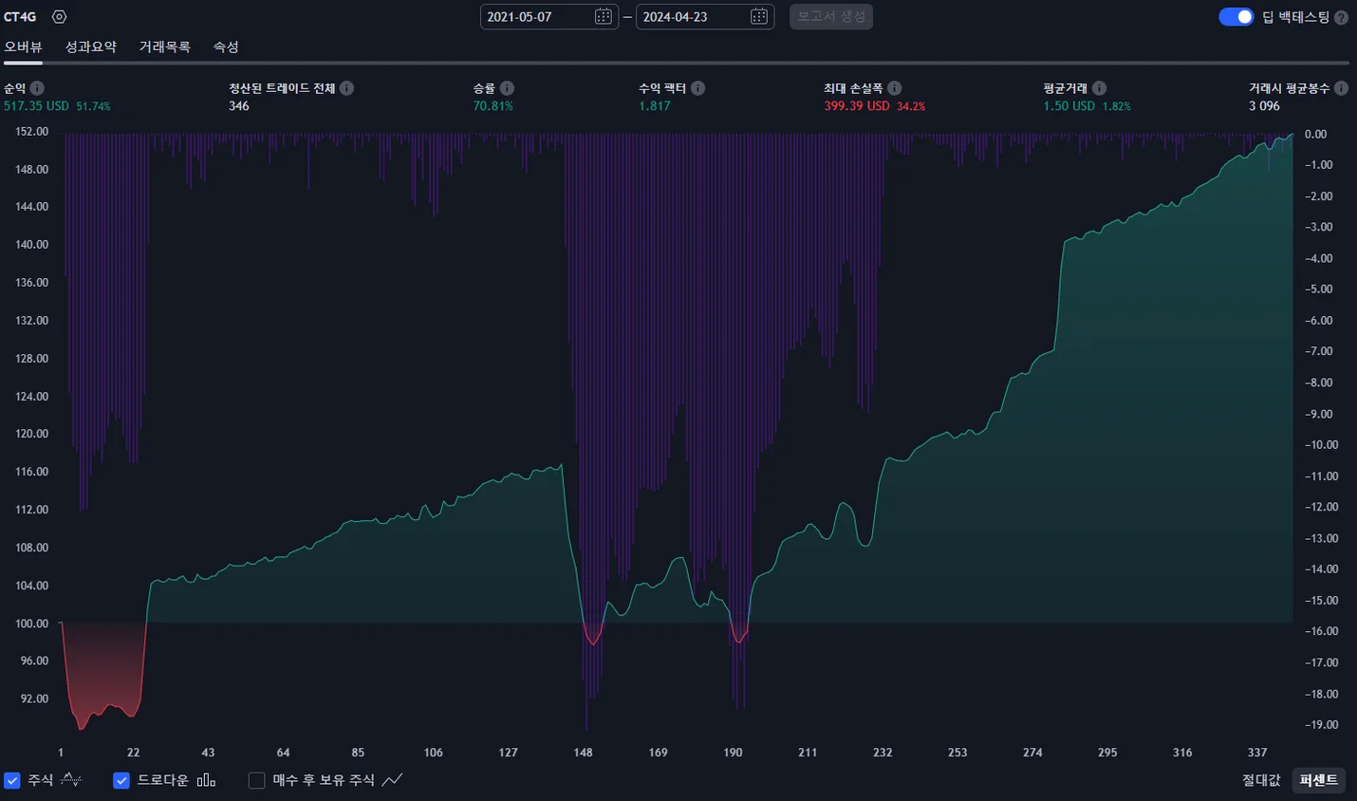The image size is (1357, 801).
Task: Enable the 매수 후 보유 주식 checkbox
Action: 256,780
